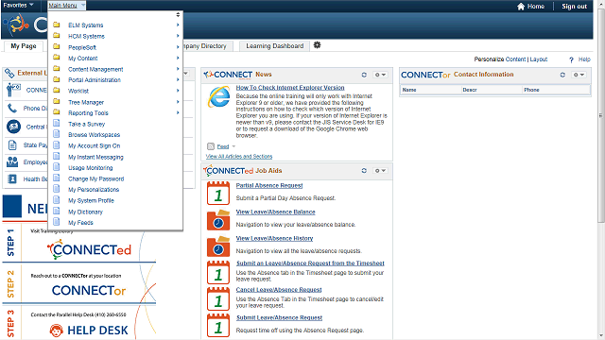605x340 pixels.
Task: Click the Employee people icon
Action: click(12, 161)
